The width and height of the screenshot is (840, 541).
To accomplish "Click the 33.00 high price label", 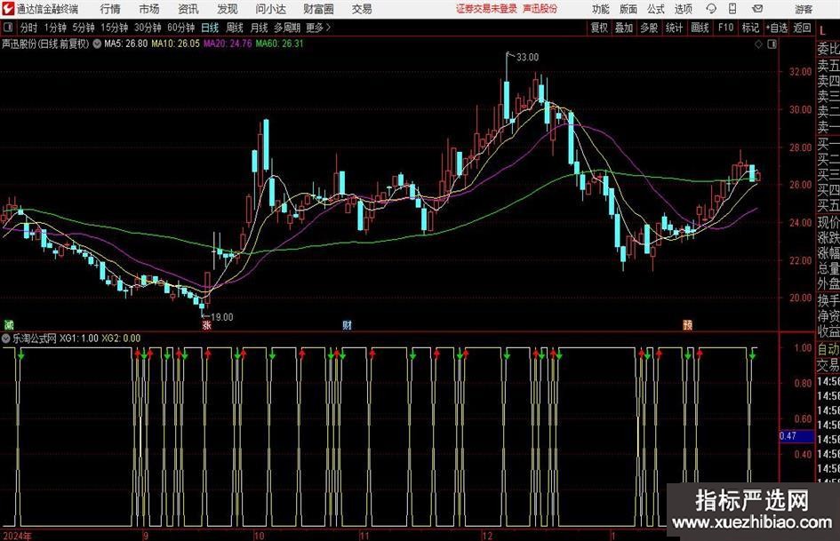I will pyautogui.click(x=528, y=58).
